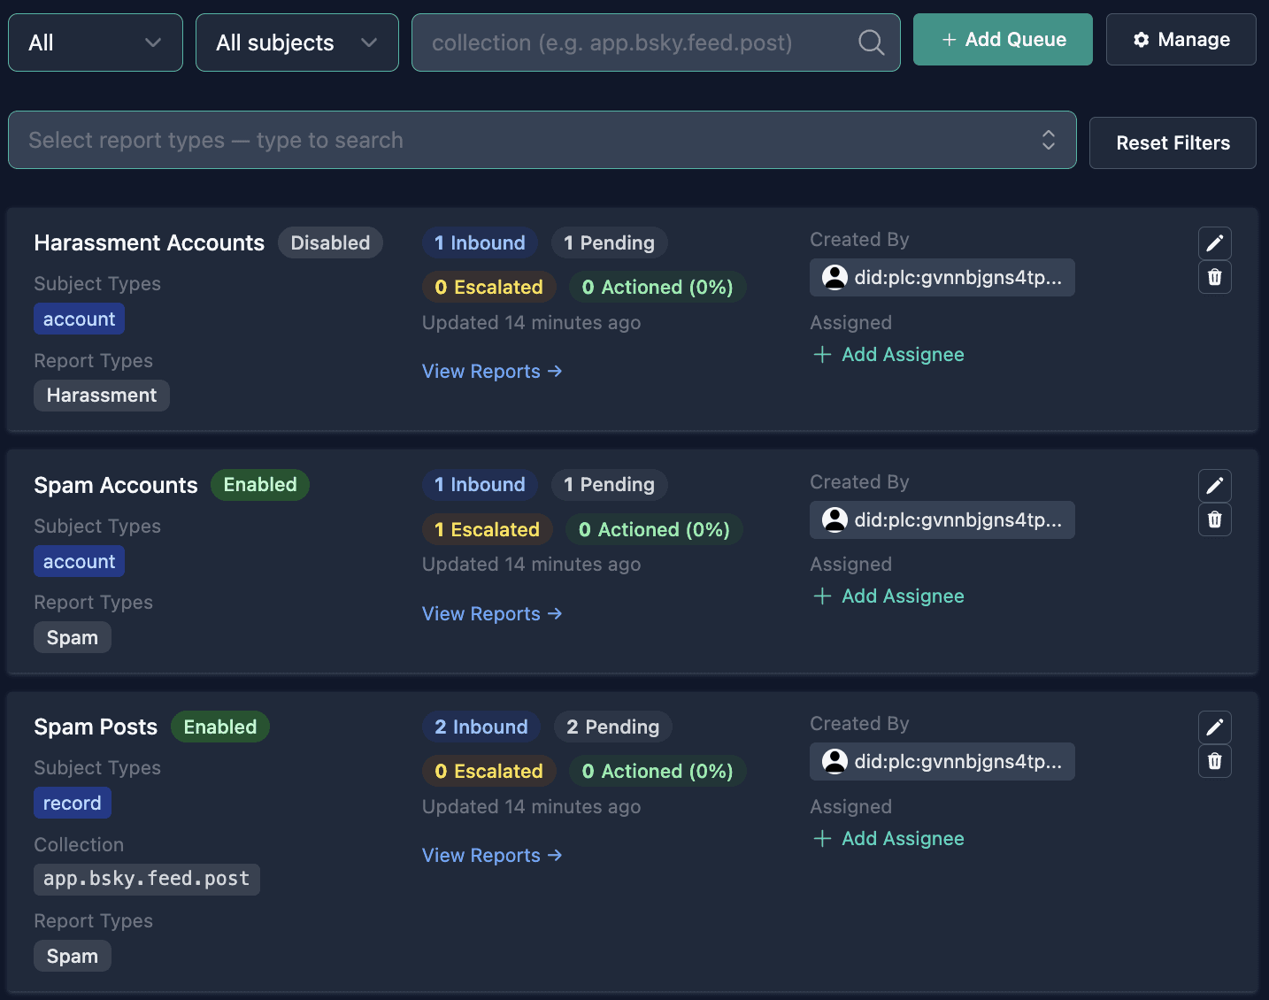Viewport: 1269px width, 1000px height.
Task: Click the Spam report type tag in Spam Accounts
Action: [x=73, y=637]
